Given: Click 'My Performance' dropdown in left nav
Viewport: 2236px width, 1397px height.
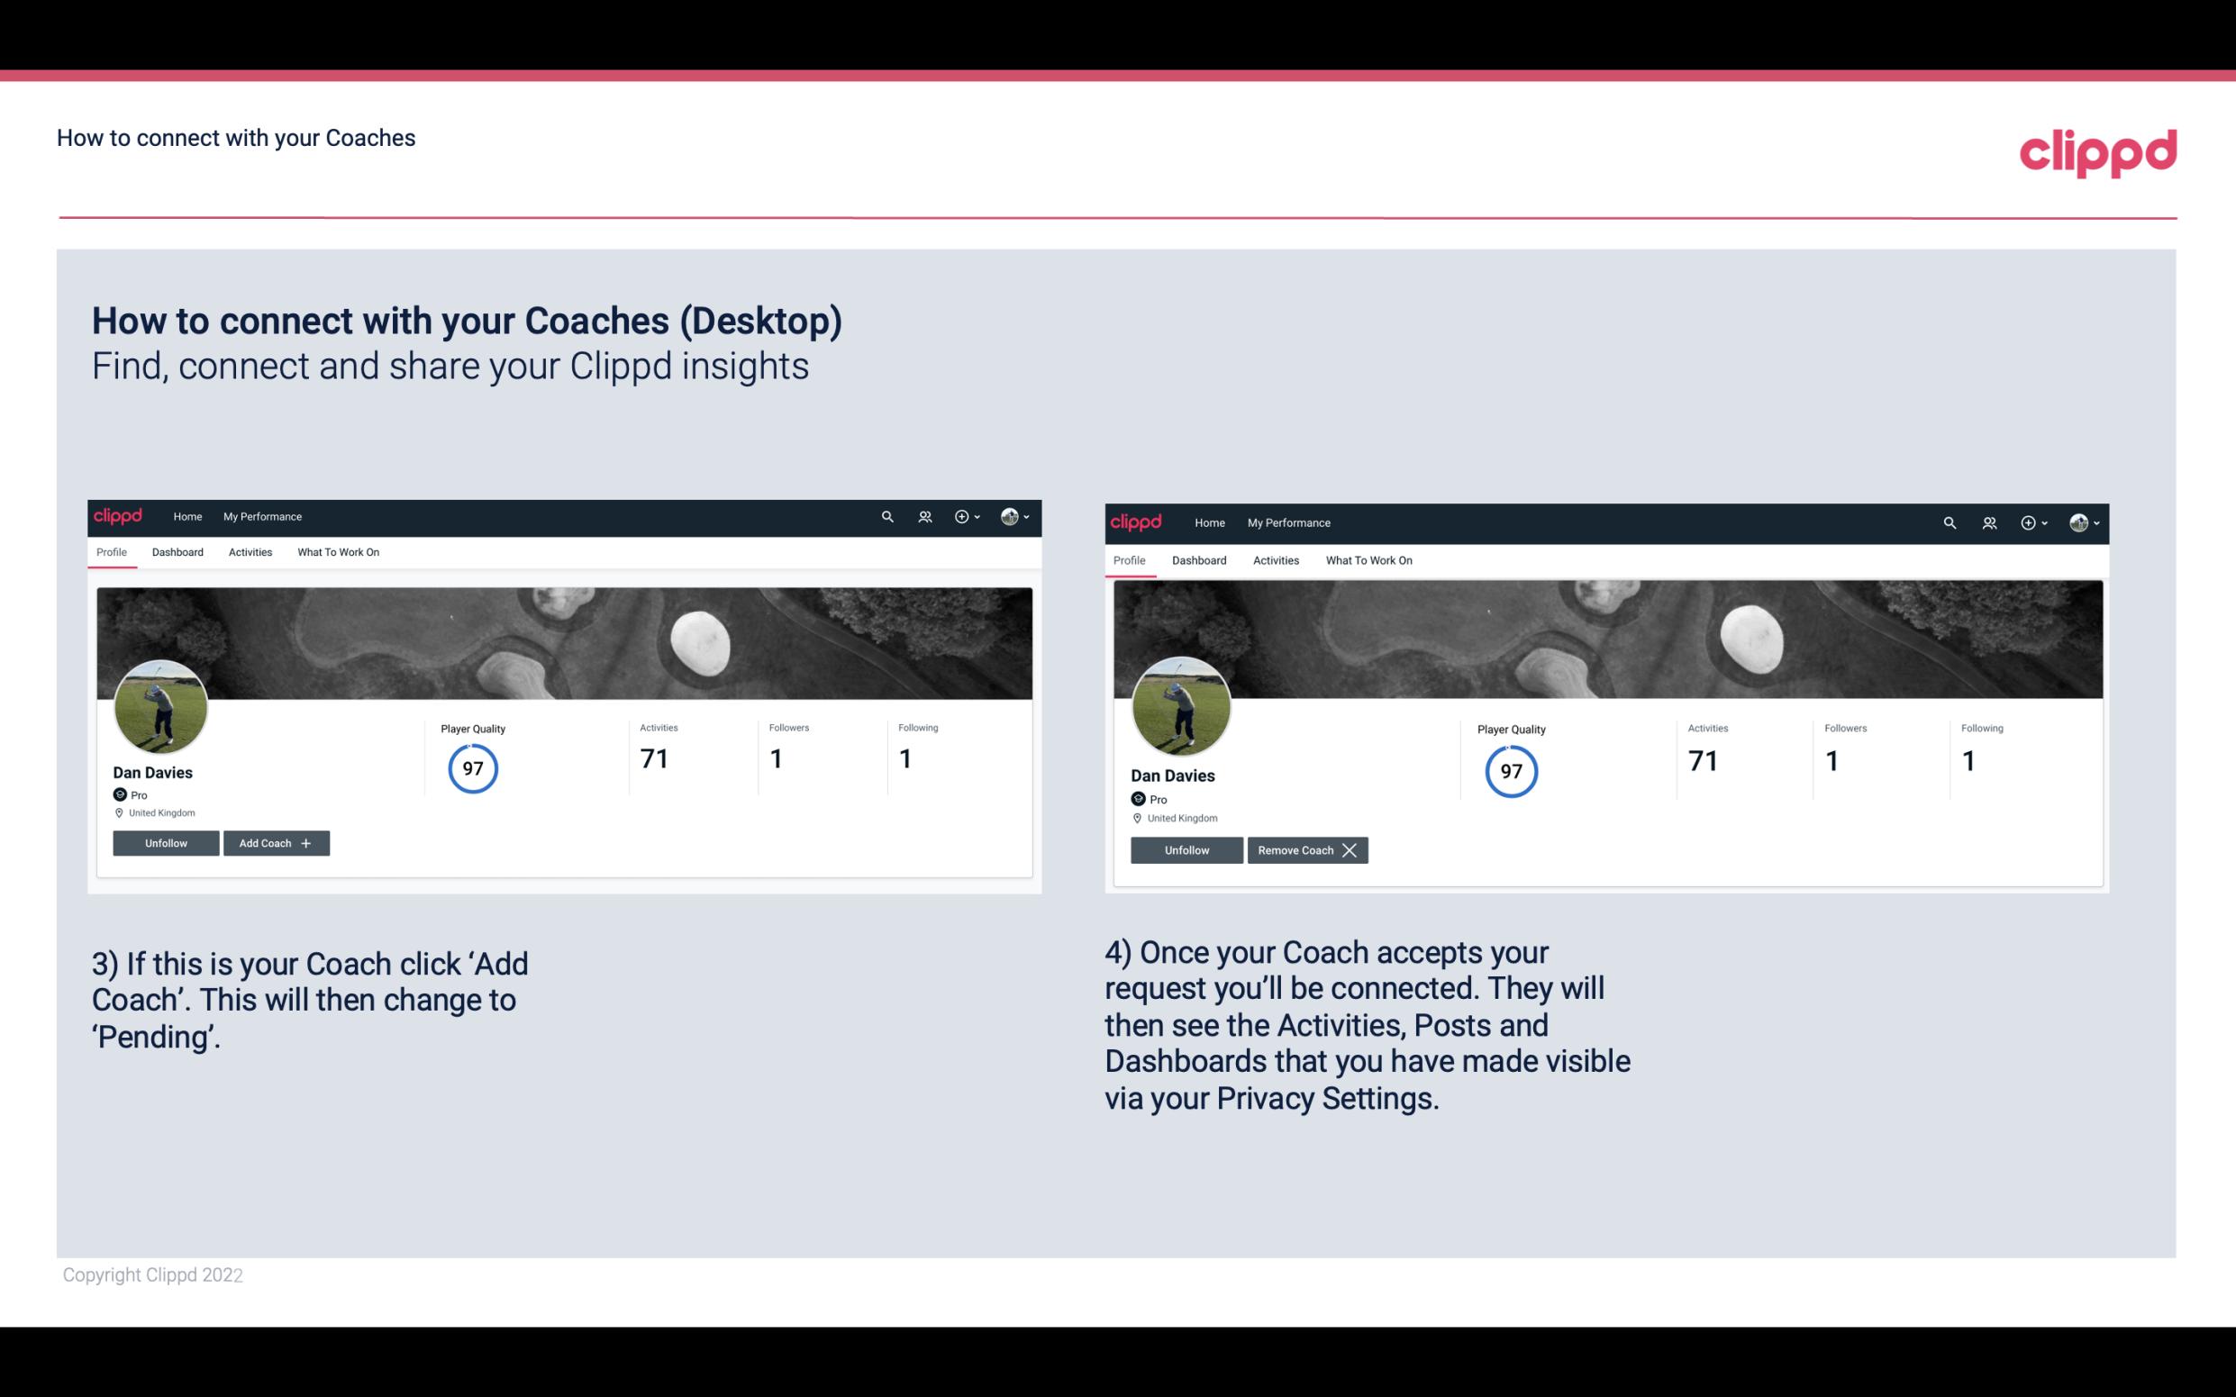Looking at the screenshot, I should tap(260, 515).
